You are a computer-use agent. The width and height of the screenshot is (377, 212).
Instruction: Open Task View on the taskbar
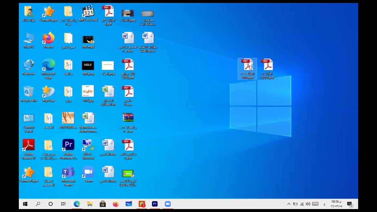pyautogui.click(x=63, y=204)
